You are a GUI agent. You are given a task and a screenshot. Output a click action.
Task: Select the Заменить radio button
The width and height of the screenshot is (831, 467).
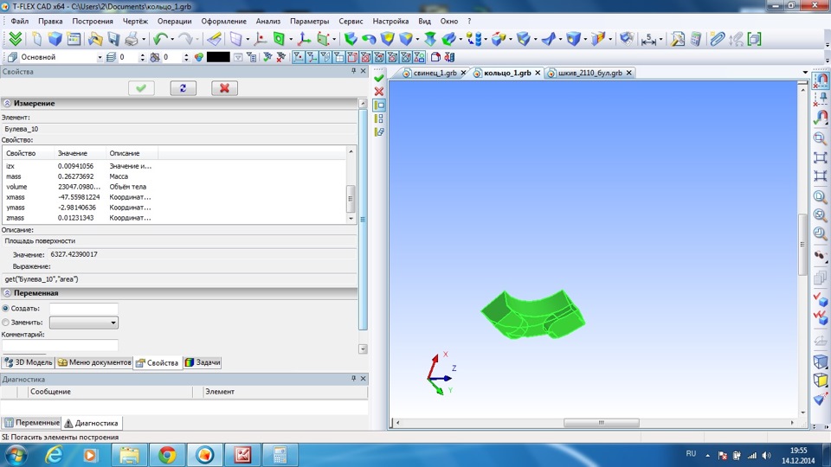[6, 323]
